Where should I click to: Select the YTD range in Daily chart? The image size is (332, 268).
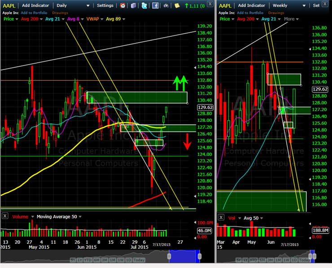87,260
